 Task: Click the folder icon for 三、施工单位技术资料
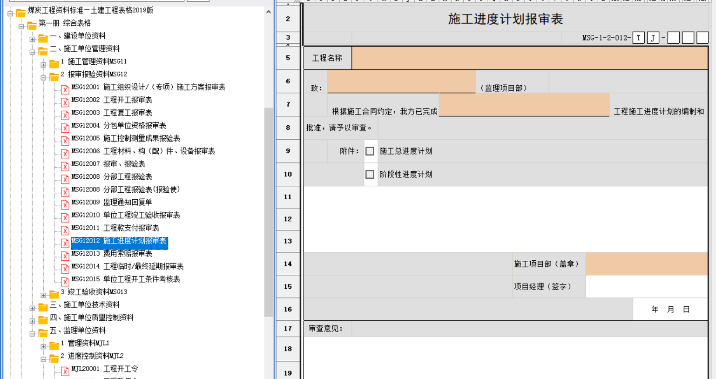[43, 306]
